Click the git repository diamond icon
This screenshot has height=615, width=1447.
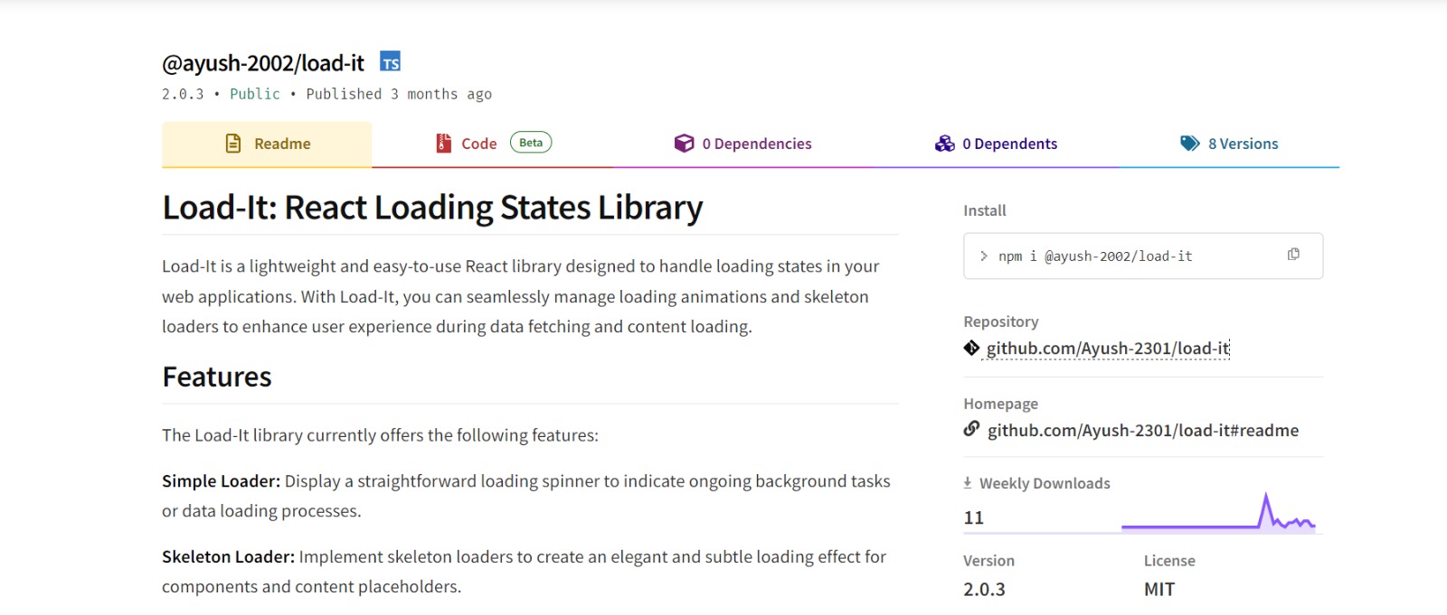971,348
